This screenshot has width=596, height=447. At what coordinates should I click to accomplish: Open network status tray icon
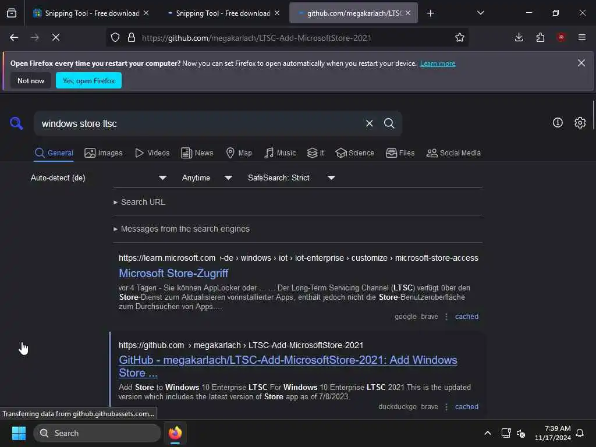(506, 433)
